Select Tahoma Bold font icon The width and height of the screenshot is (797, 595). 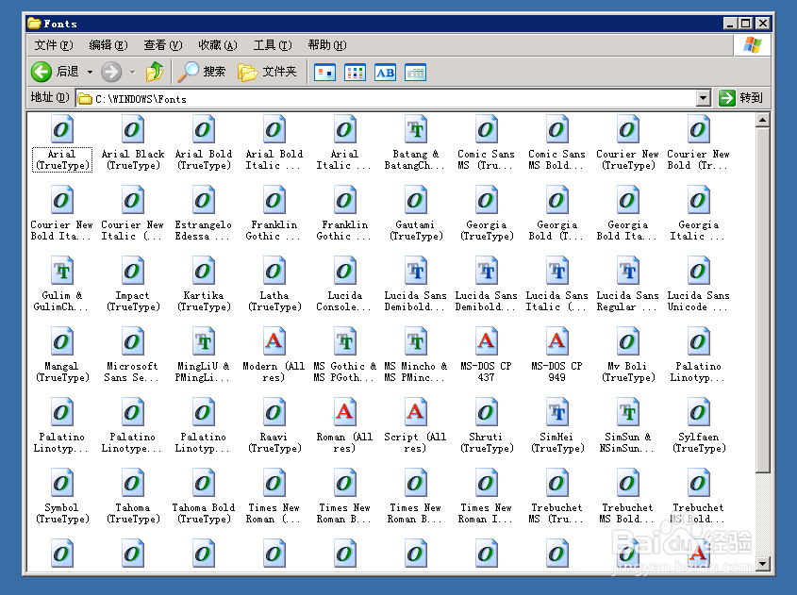coord(204,483)
